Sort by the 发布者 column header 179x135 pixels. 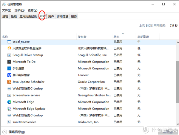(94, 37)
